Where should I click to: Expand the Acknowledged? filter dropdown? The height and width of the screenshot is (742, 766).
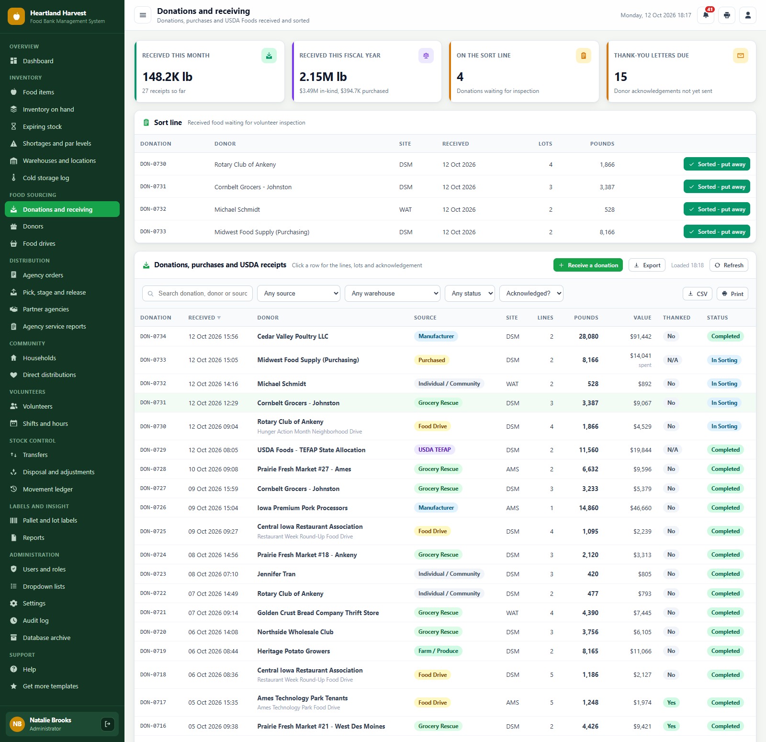click(x=531, y=294)
